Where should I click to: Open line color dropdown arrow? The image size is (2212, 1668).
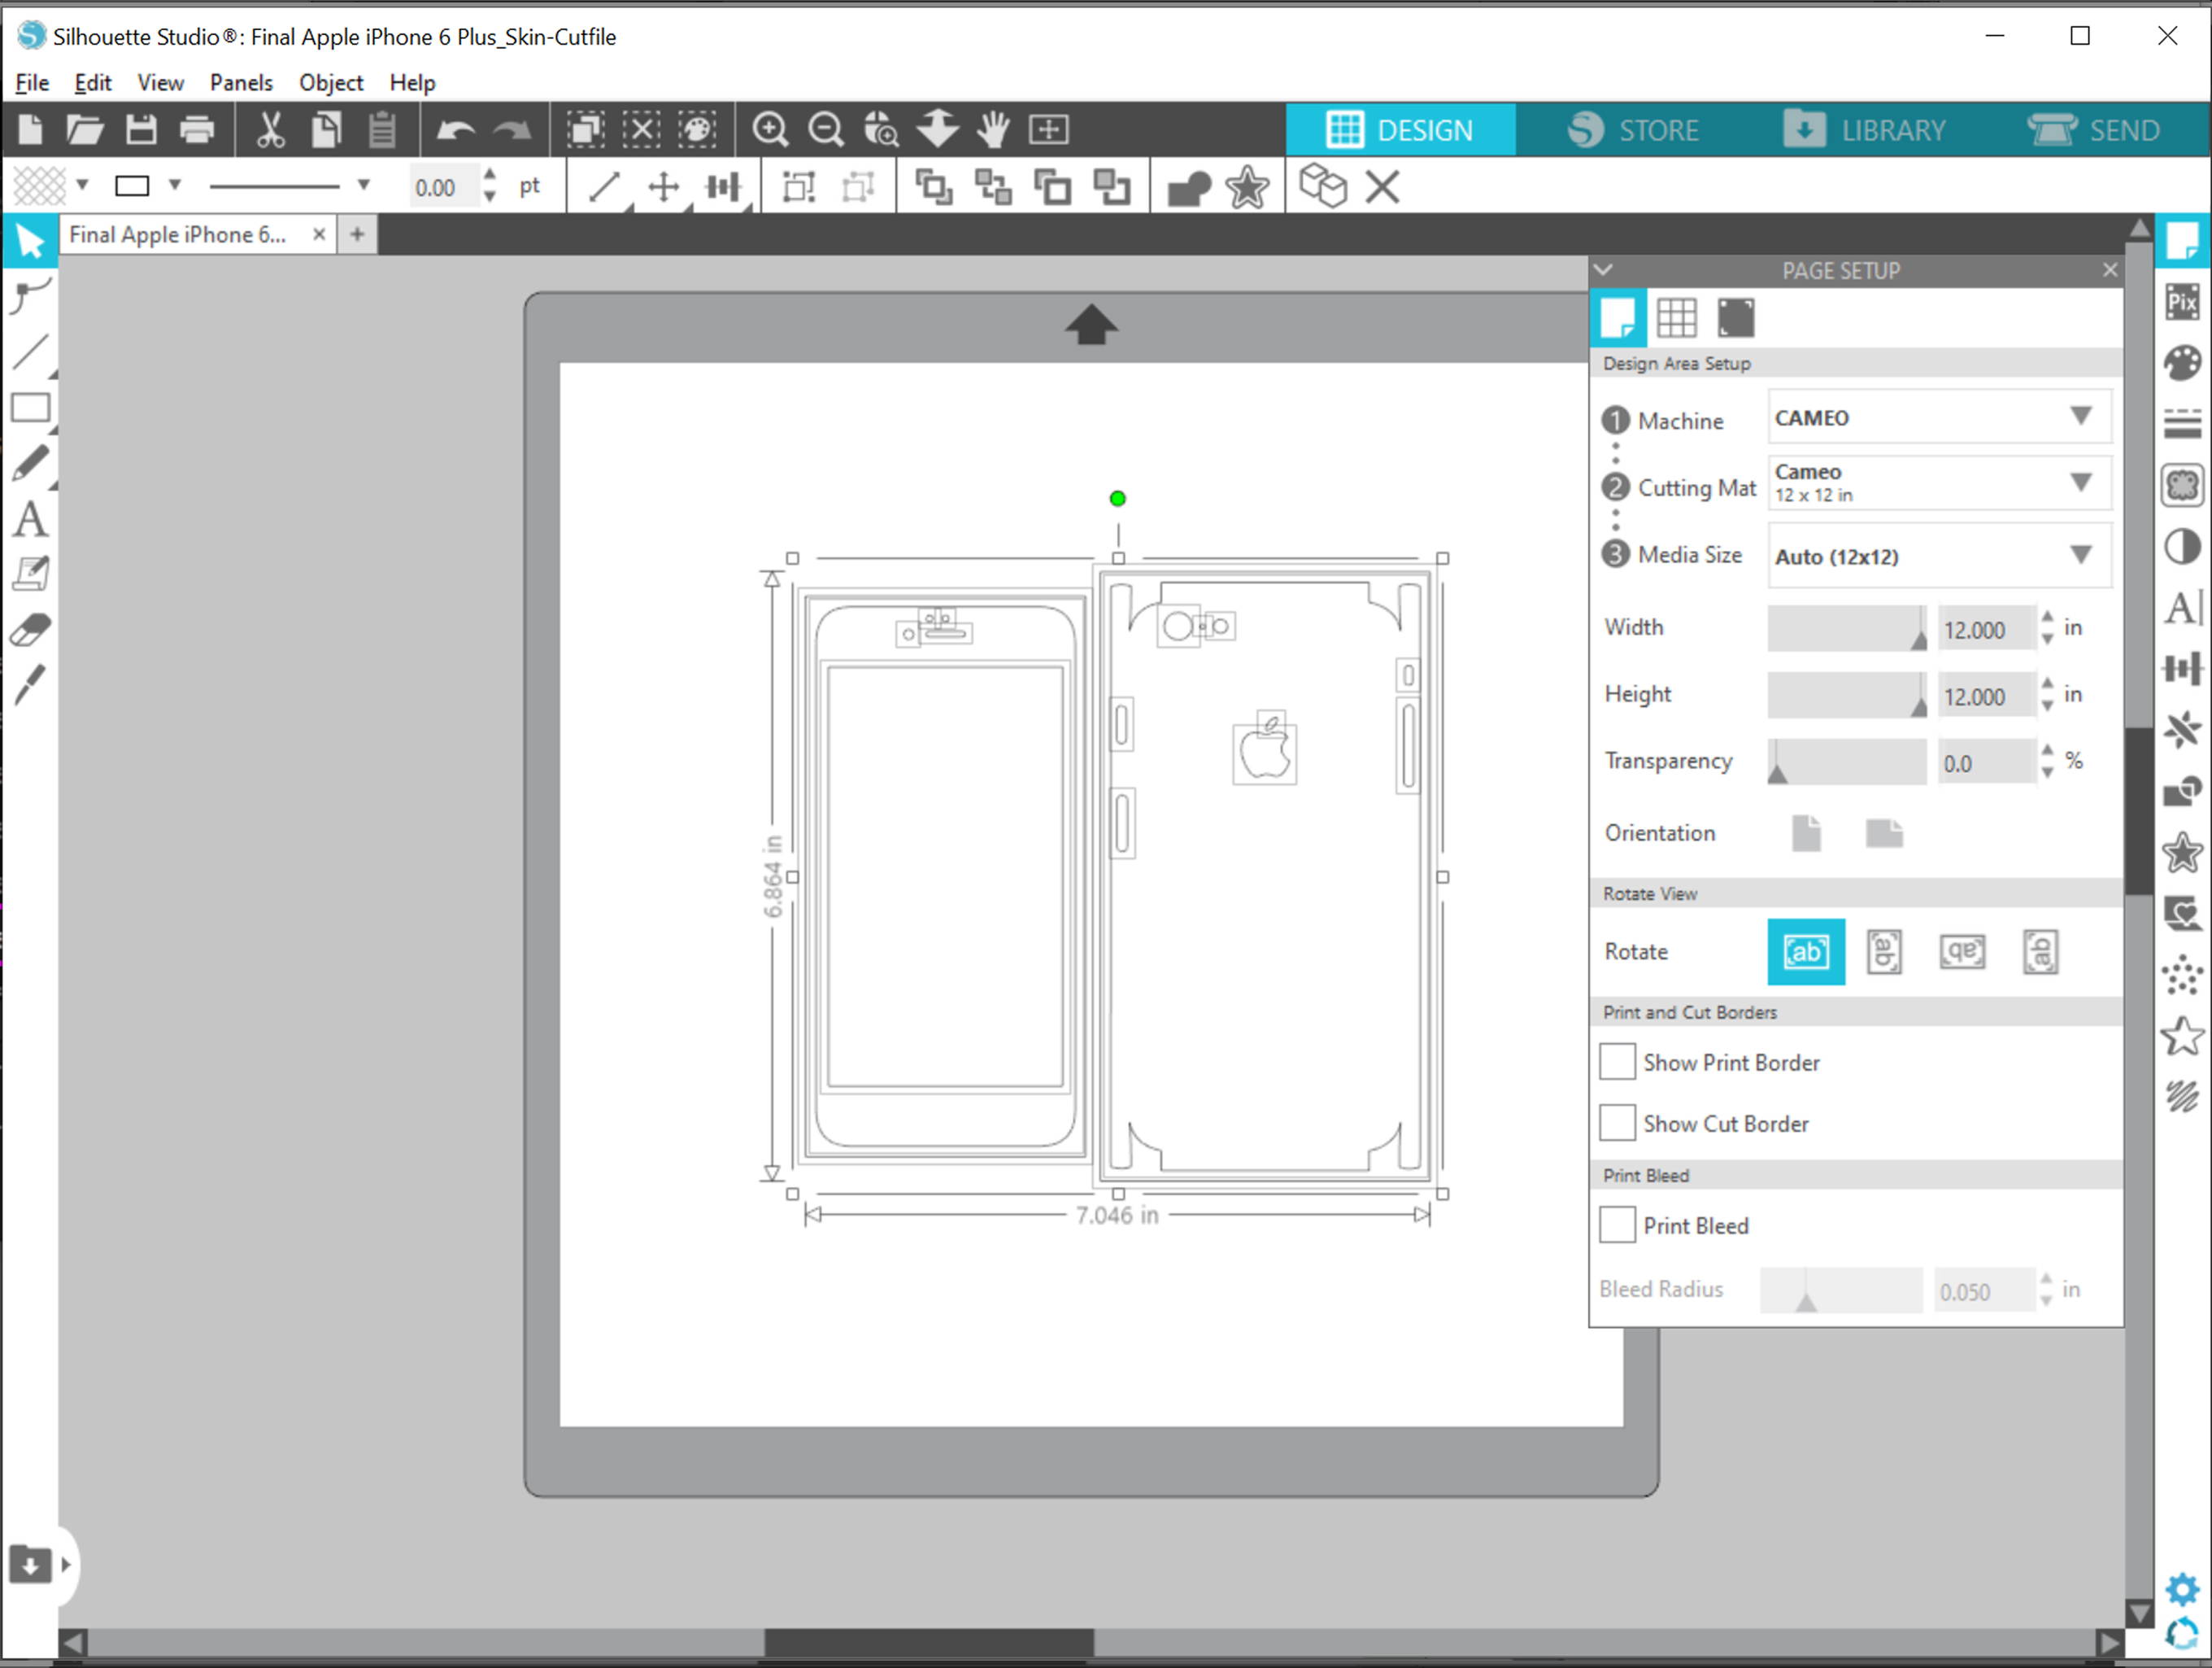point(175,186)
